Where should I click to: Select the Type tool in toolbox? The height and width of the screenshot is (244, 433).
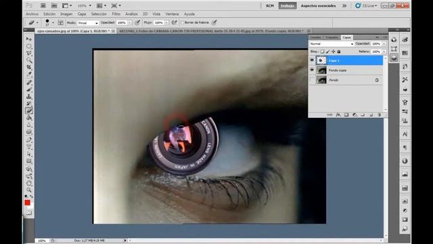[x=28, y=147]
